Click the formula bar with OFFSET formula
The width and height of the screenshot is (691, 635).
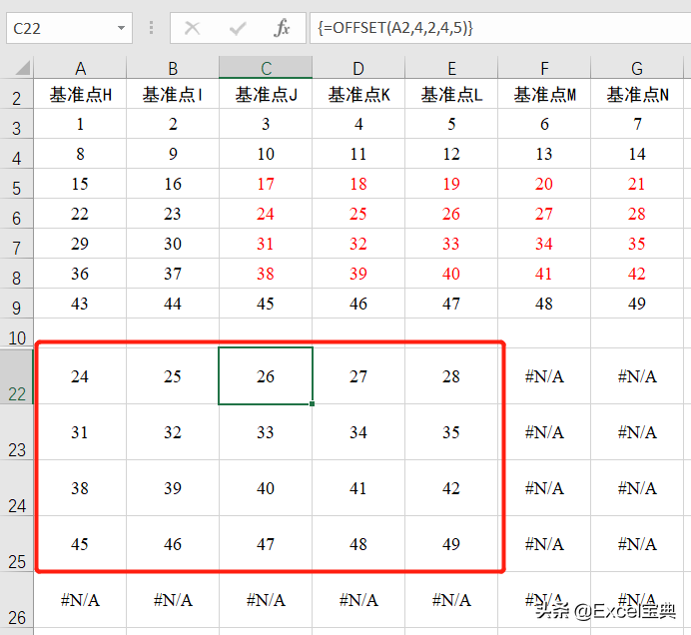(x=500, y=28)
